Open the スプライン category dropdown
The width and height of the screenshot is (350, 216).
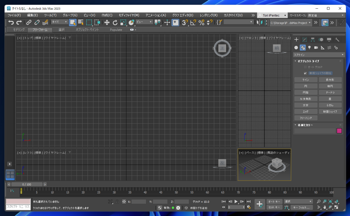(x=319, y=55)
